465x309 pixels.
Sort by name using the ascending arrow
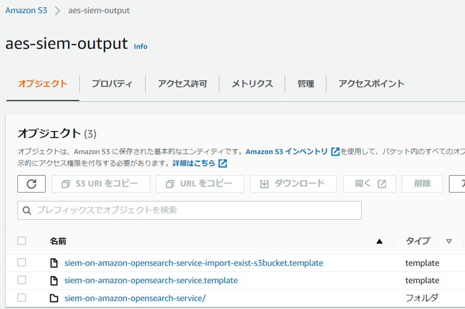pos(379,241)
